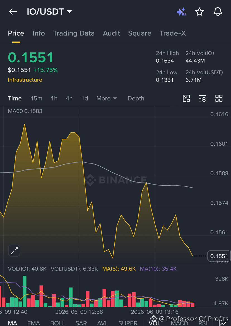Add IO/USDT to favorites with star icon
This screenshot has height=326, width=231.
(199, 12)
